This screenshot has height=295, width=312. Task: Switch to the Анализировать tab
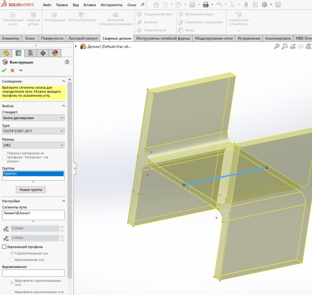278,38
